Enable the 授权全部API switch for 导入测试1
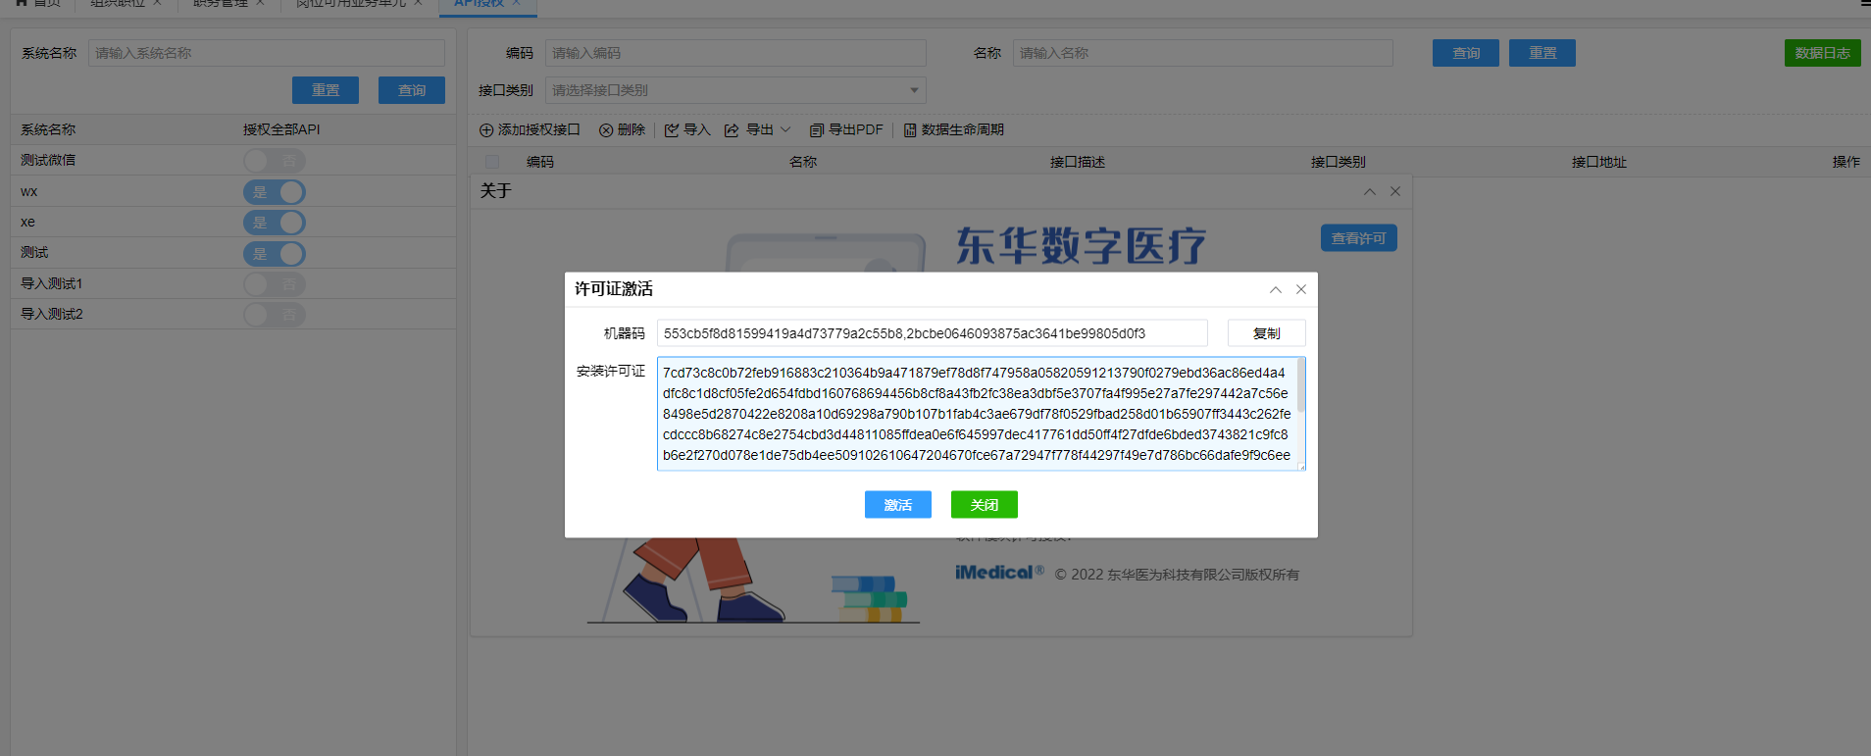 (x=275, y=284)
